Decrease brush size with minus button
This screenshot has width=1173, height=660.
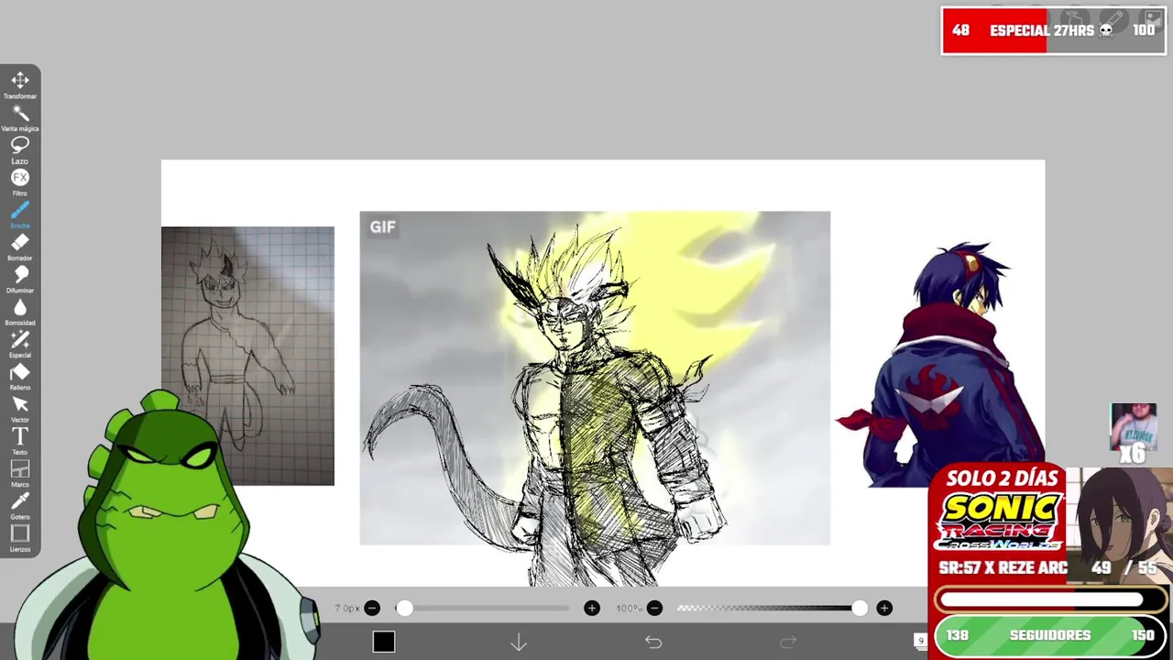click(x=372, y=608)
